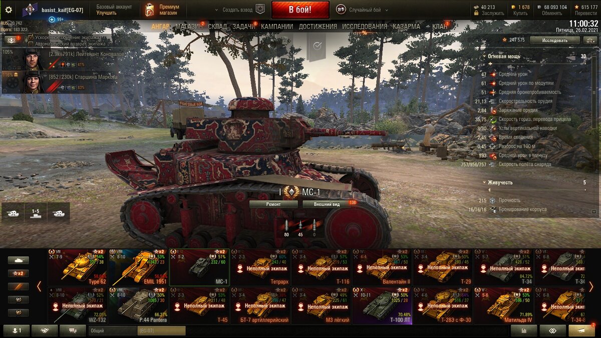Screen dimensions: 601x338
Task: Open the settings gear menu
Action: (x=8, y=10)
